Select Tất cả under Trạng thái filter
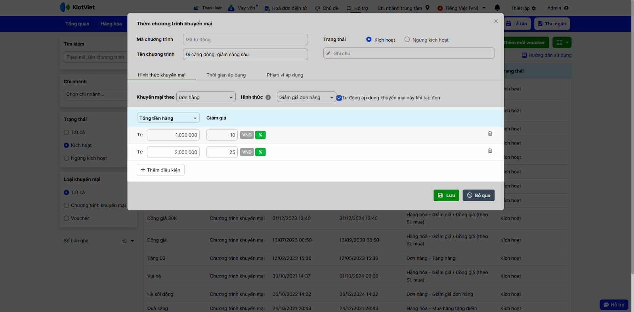The width and height of the screenshot is (634, 312). pyautogui.click(x=67, y=133)
